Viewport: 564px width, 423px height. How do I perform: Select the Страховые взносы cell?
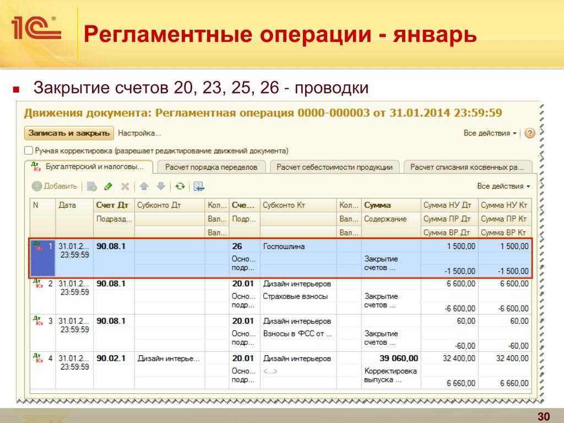click(x=298, y=296)
